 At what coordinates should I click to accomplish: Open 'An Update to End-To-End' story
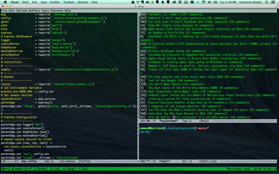(177, 33)
